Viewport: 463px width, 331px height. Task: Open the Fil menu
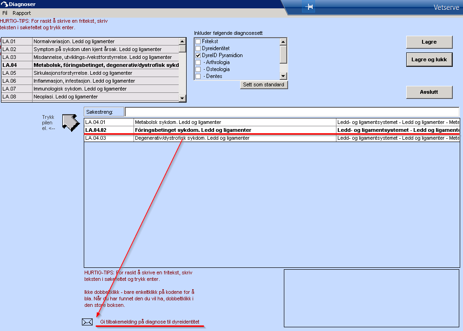click(x=5, y=13)
